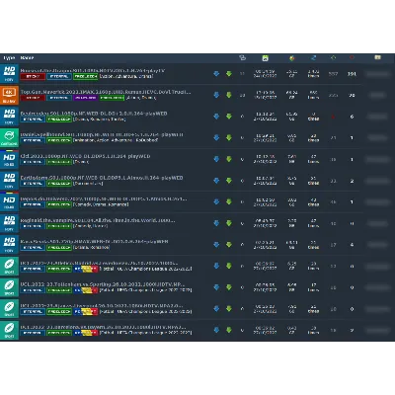
Task: Sort by the blue snatched-times arrows icon
Action: tap(313, 58)
